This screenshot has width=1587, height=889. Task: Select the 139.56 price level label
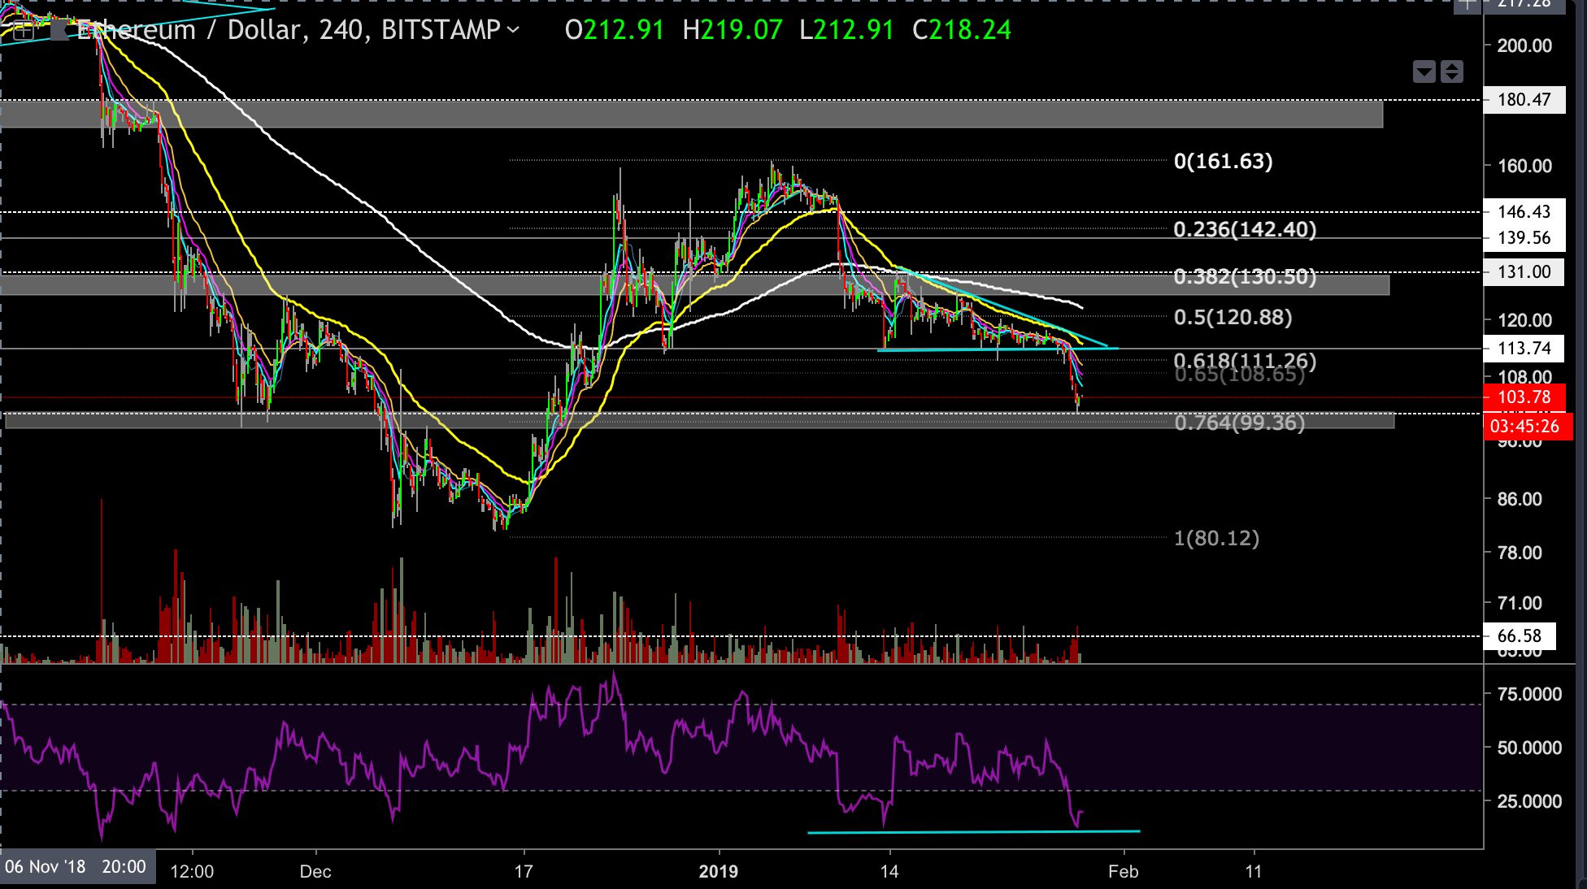[1524, 237]
